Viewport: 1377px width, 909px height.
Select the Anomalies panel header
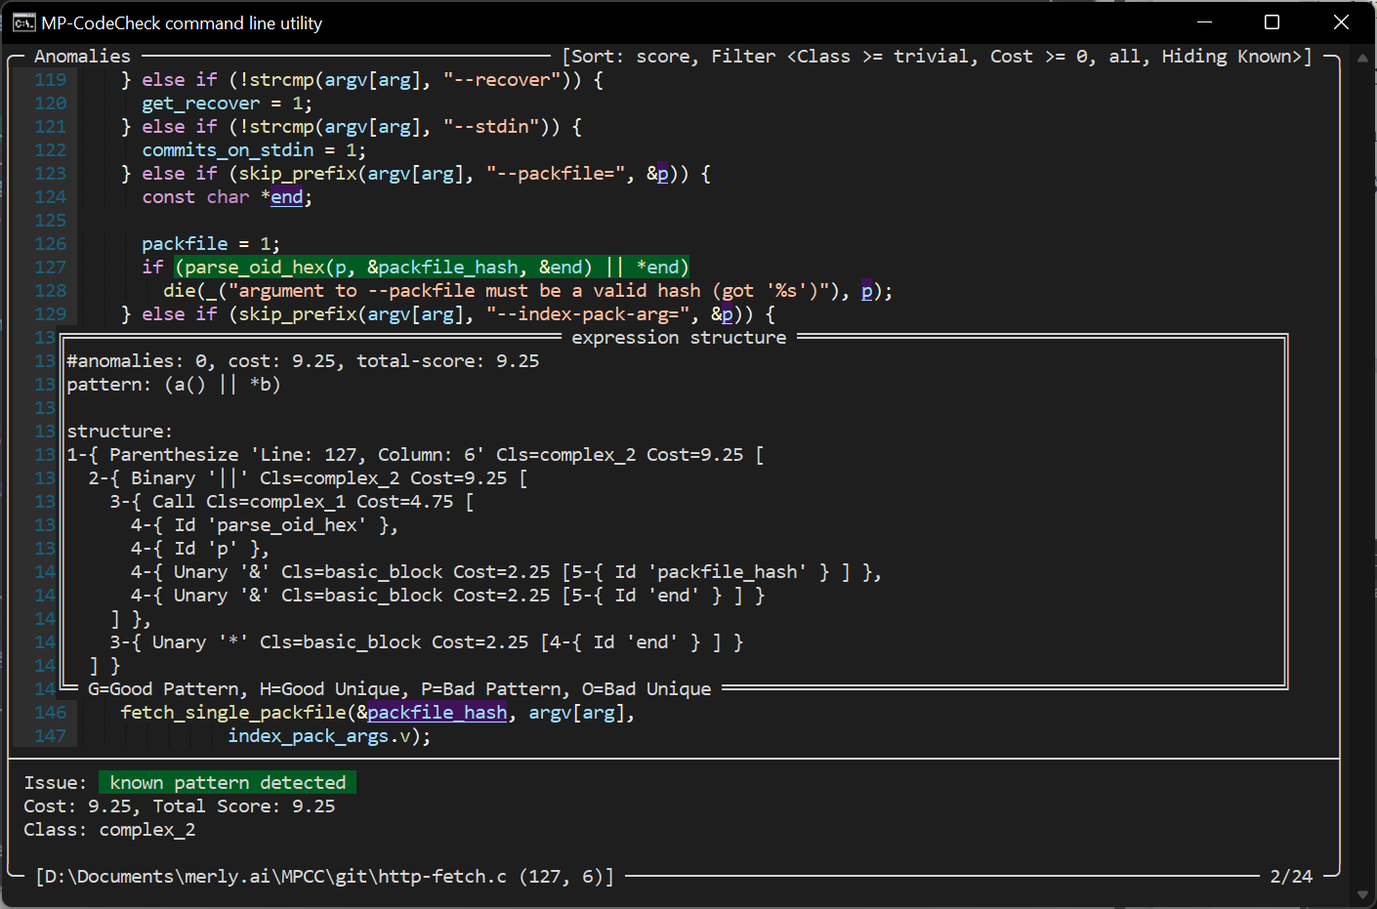[x=82, y=56]
